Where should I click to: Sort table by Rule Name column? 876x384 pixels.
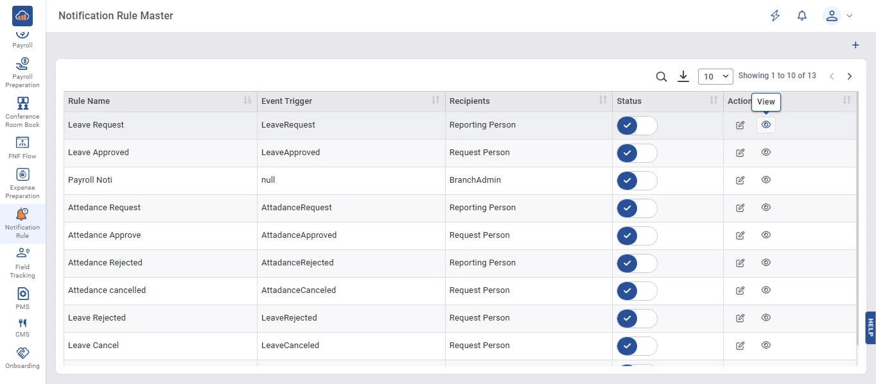[x=247, y=101]
